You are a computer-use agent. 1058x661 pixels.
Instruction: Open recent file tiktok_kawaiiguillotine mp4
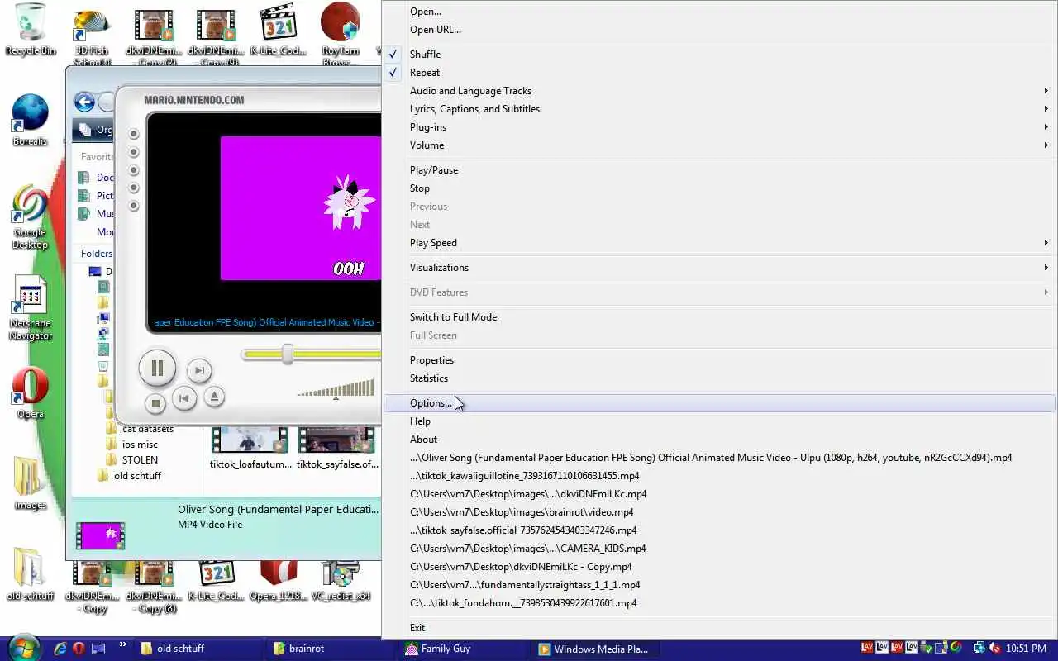718,476
